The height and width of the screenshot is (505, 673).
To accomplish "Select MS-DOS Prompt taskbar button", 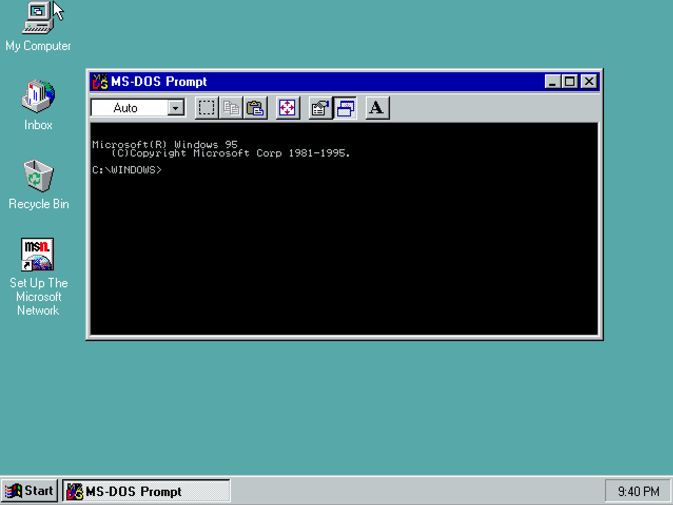I will tap(147, 491).
